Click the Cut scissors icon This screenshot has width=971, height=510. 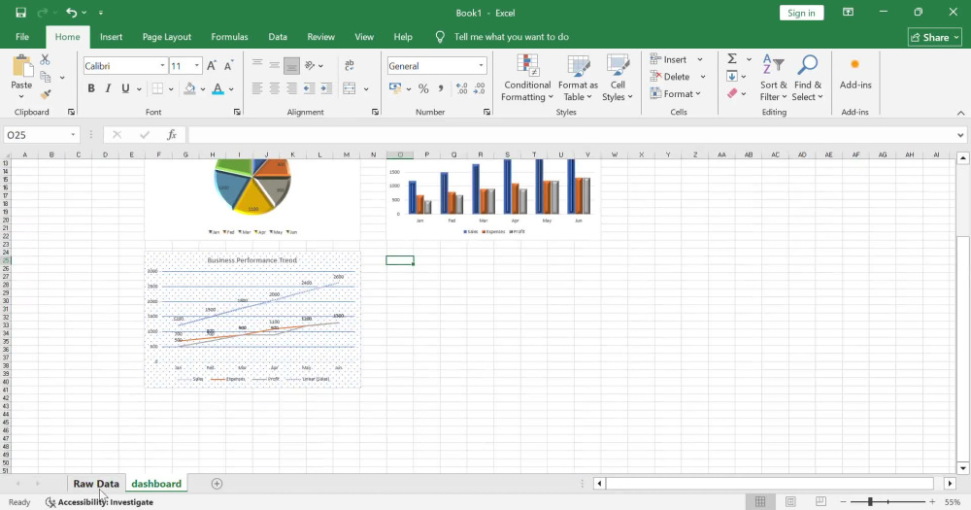pos(45,59)
